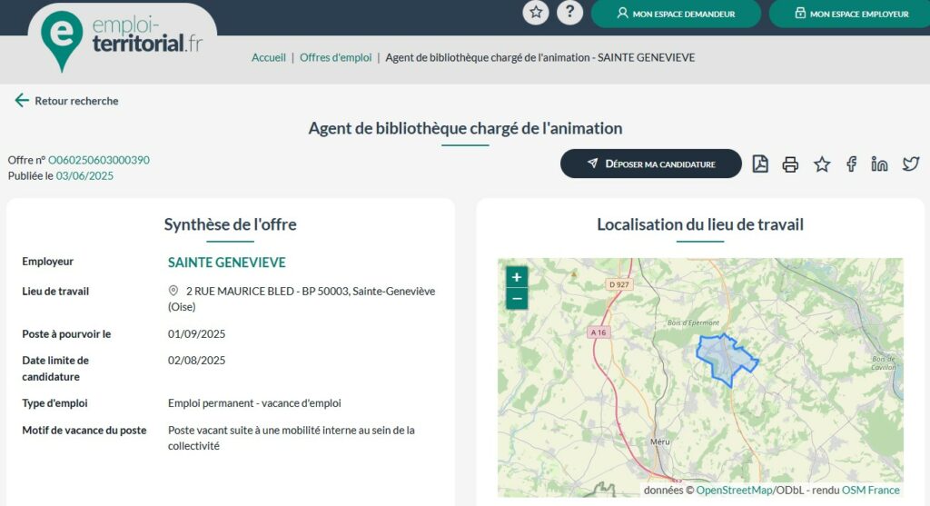Open employer SAINTE GENEVIEVE link
This screenshot has width=930, height=506.
[226, 263]
